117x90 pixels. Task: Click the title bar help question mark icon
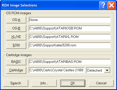(x=103, y=5)
